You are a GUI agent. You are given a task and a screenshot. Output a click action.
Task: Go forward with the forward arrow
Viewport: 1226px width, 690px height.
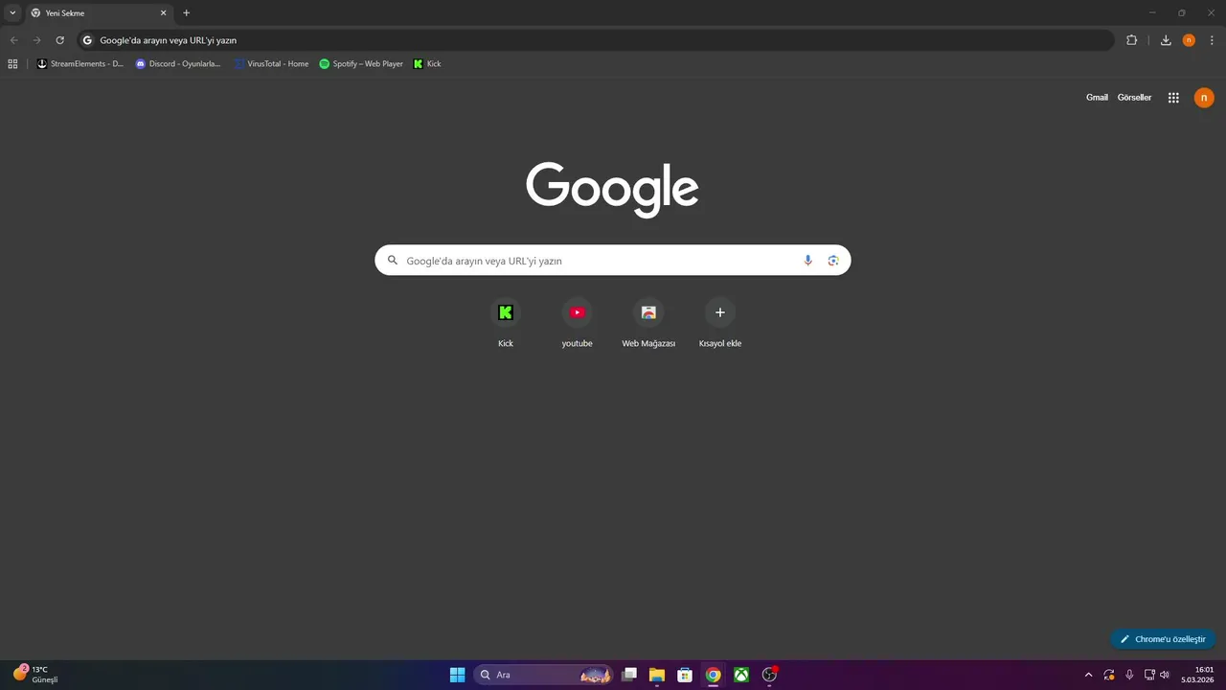click(x=36, y=40)
